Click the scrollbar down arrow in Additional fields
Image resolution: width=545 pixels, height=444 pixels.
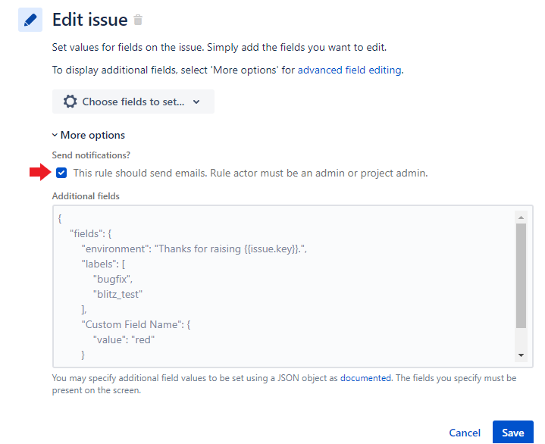point(521,355)
